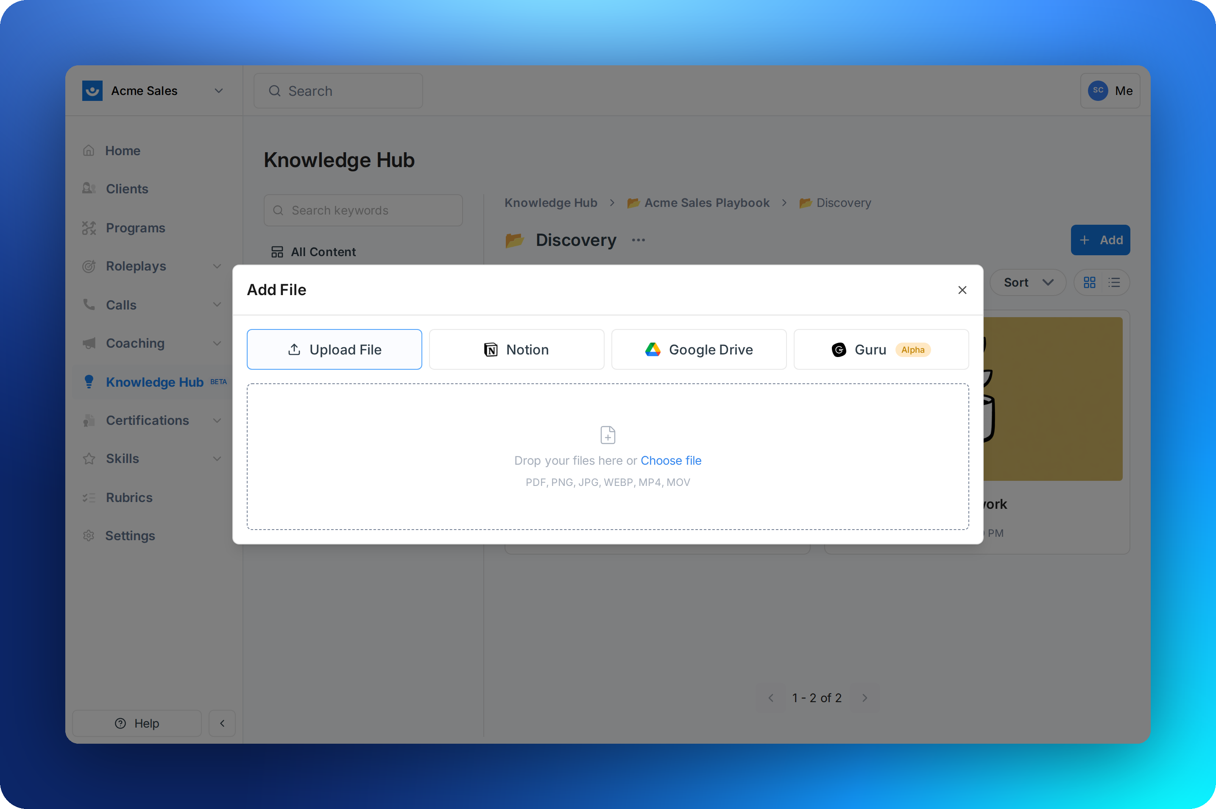Choose the Google Drive source tab
Image resolution: width=1216 pixels, height=809 pixels.
tap(699, 349)
